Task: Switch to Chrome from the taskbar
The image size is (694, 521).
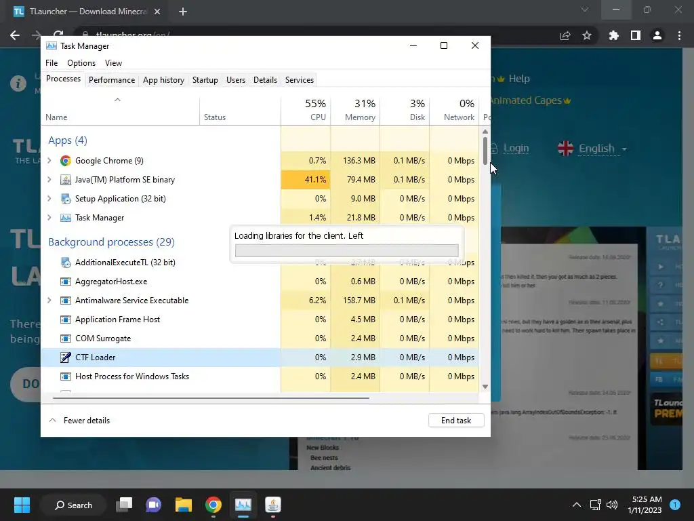Action: coord(213,505)
